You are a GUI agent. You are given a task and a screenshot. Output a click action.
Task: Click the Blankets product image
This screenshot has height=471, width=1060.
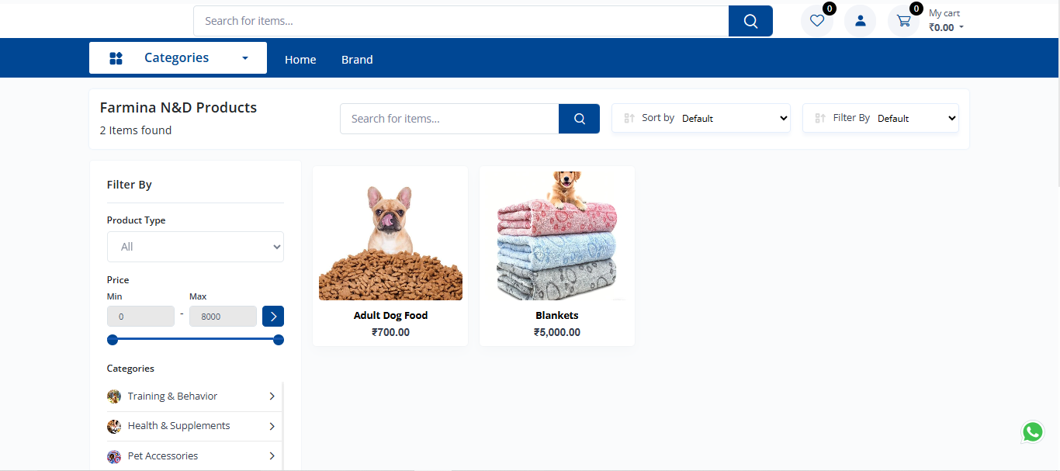pyautogui.click(x=557, y=236)
